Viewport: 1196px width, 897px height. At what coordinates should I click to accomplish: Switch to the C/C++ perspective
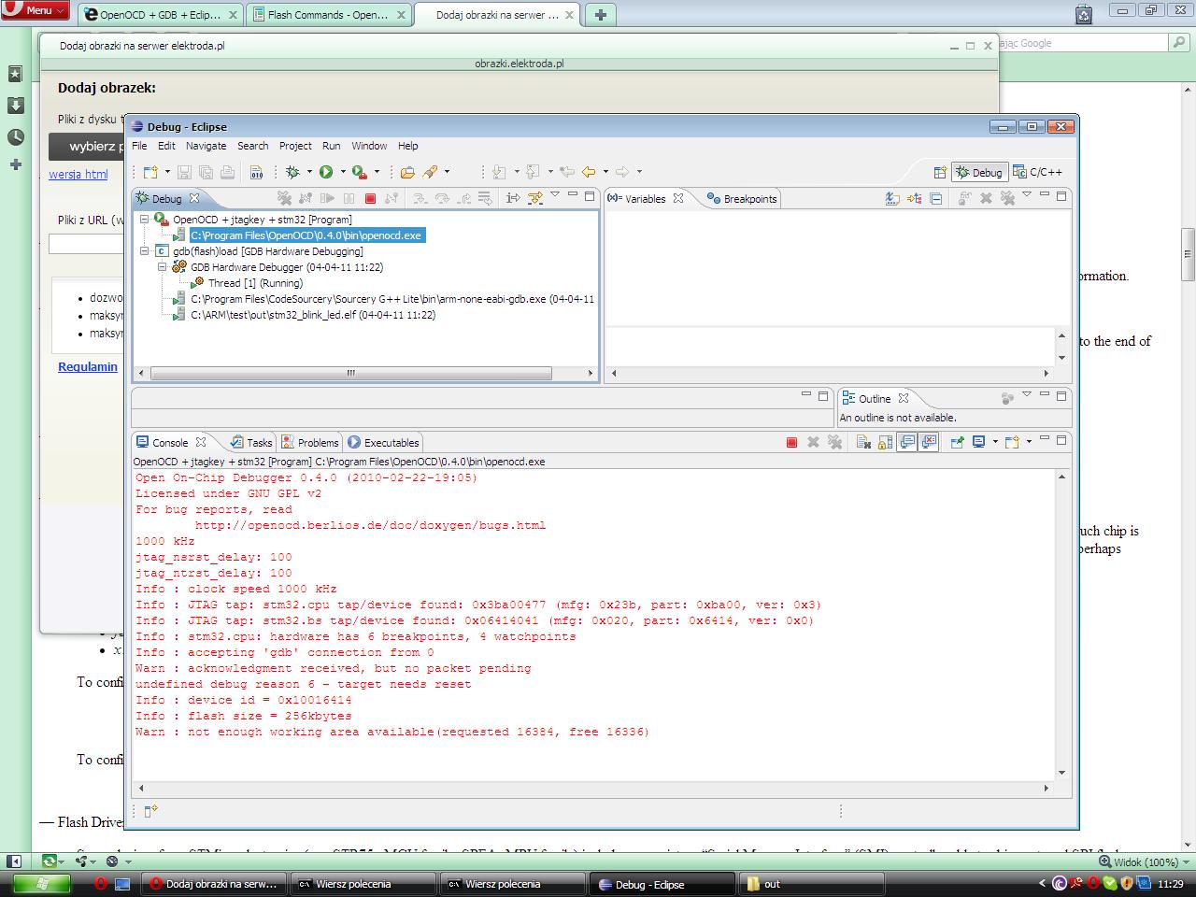pyautogui.click(x=1038, y=172)
